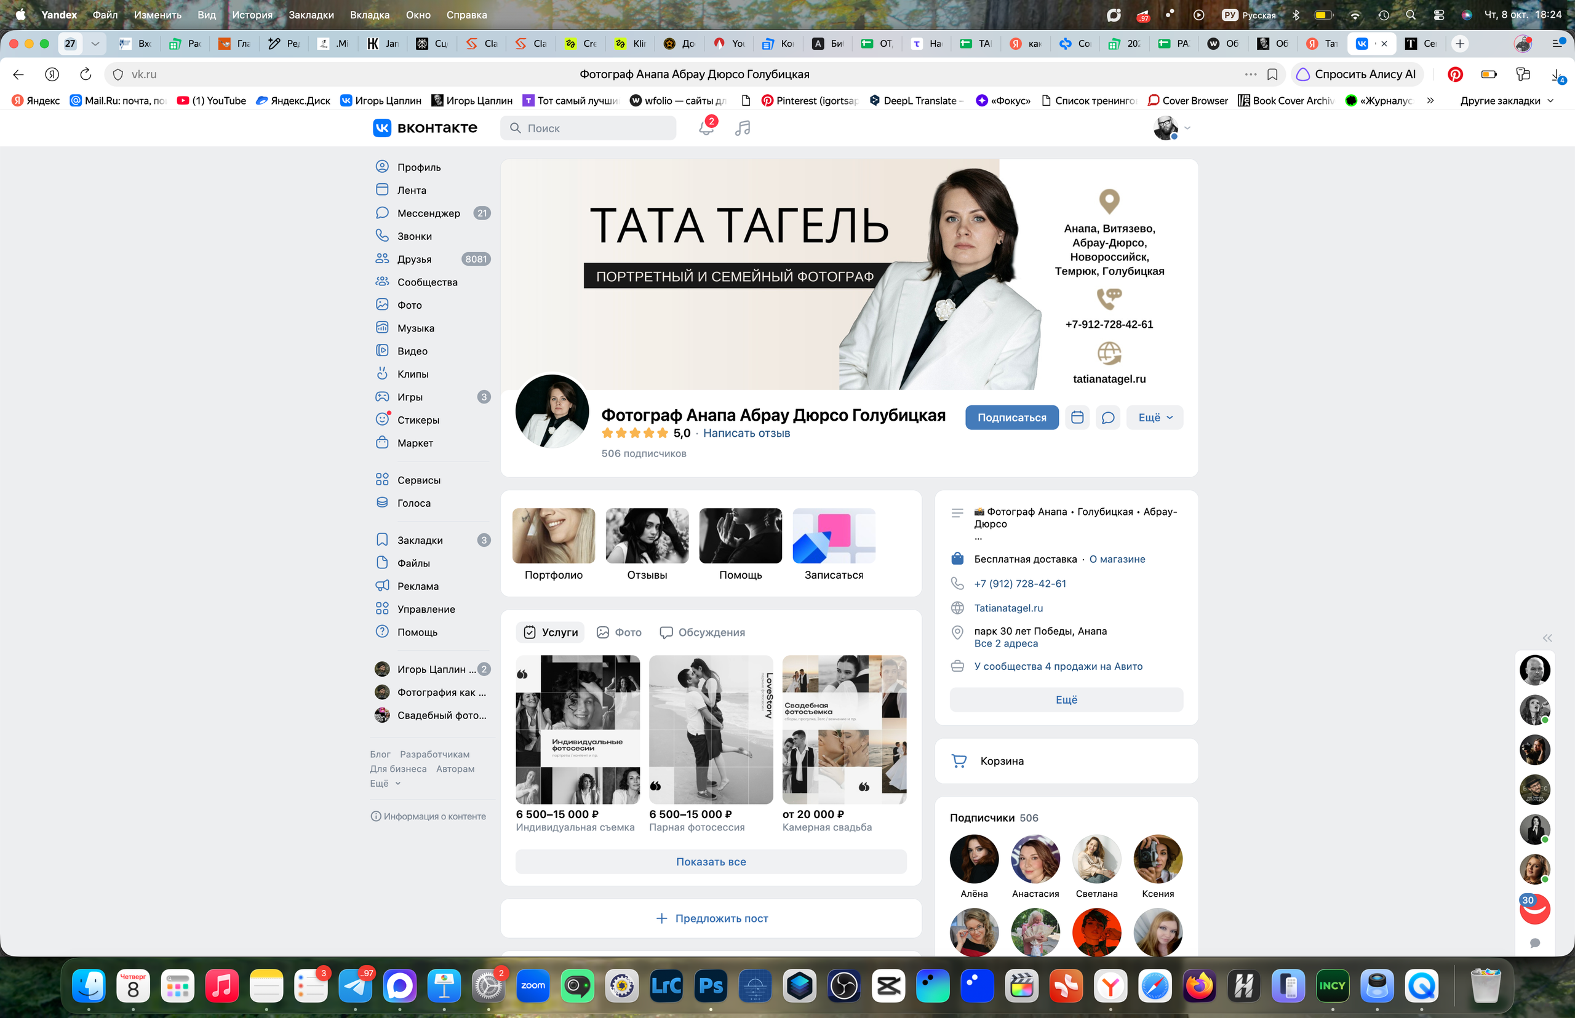Click the Ещё button in the info panel
This screenshot has height=1018, width=1575.
click(1066, 699)
